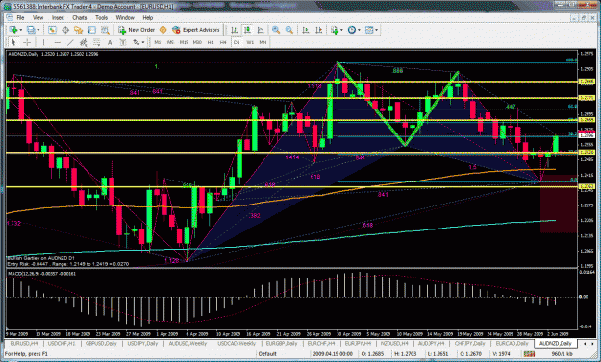The image size is (601, 362).
Task: Select the Equidistant Channel tool
Action: coord(84,42)
